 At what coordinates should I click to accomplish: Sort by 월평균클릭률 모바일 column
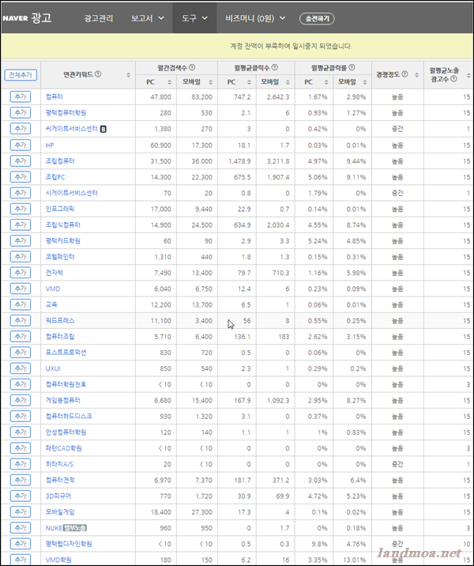pos(365,82)
